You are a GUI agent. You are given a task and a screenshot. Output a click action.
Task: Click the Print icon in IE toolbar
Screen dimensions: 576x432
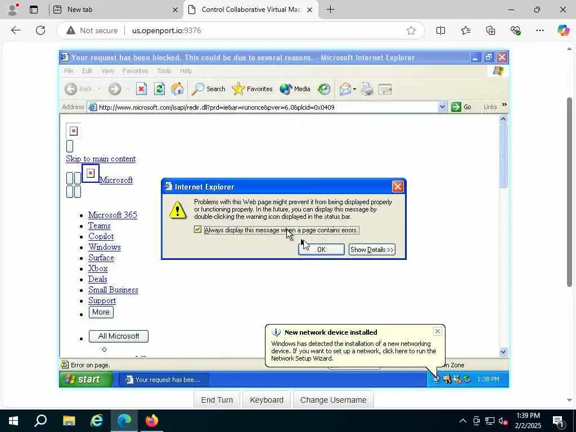tap(367, 89)
